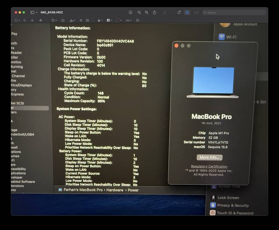Add a note with speech bubble icon

(x=137, y=20)
